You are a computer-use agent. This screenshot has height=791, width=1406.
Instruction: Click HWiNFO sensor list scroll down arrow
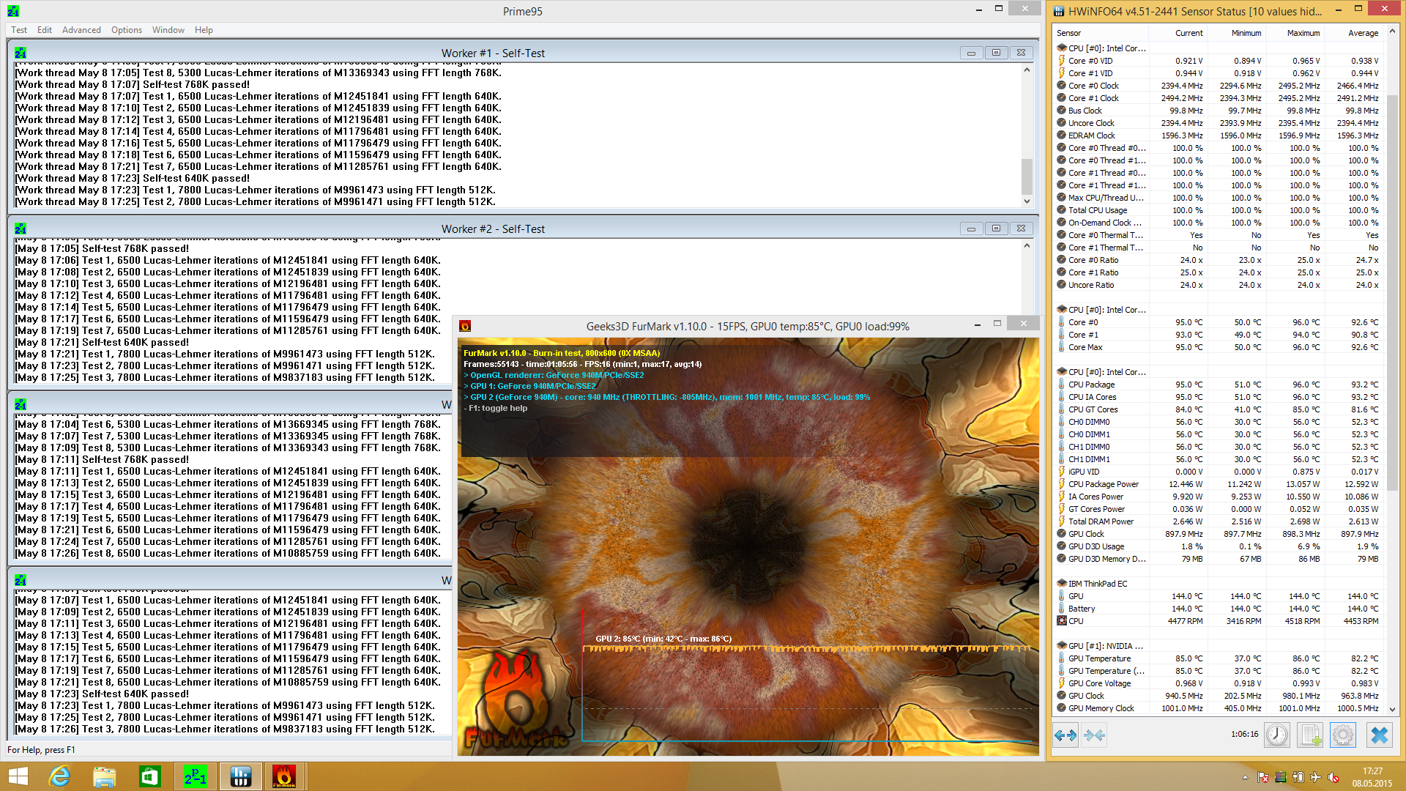1392,709
